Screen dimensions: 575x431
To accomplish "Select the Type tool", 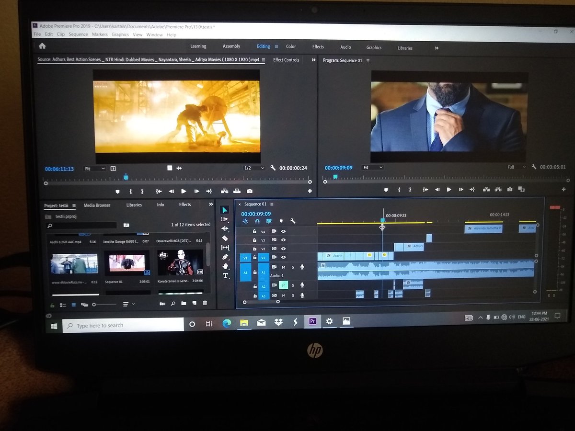I will point(225,276).
